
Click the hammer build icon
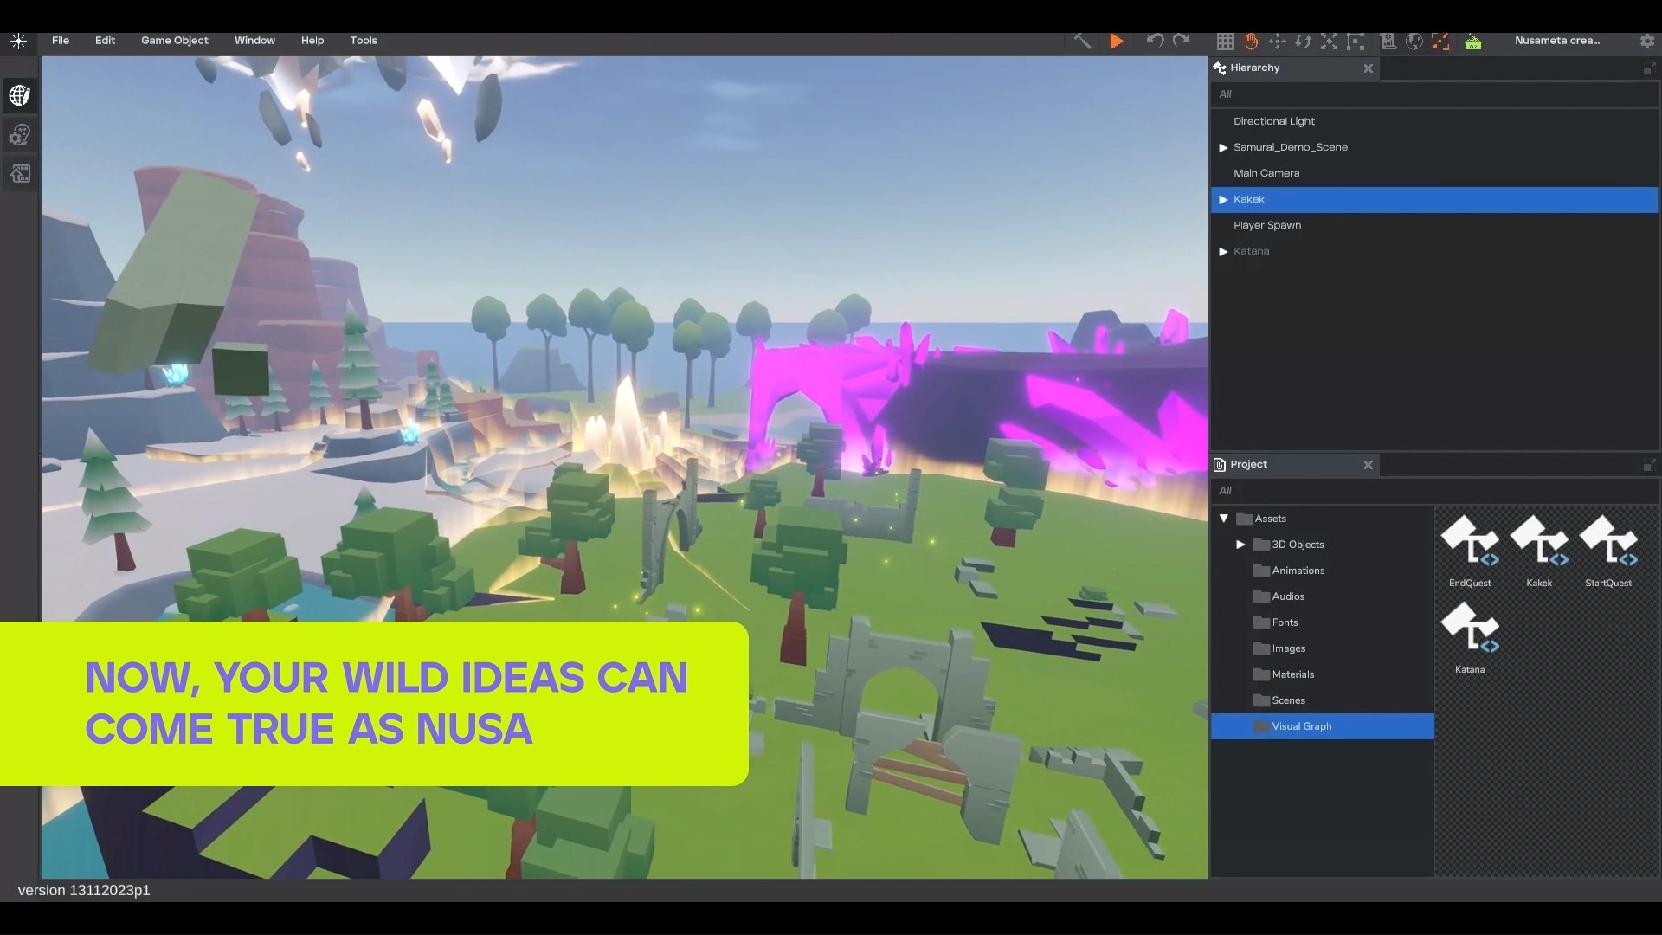[x=1082, y=41]
